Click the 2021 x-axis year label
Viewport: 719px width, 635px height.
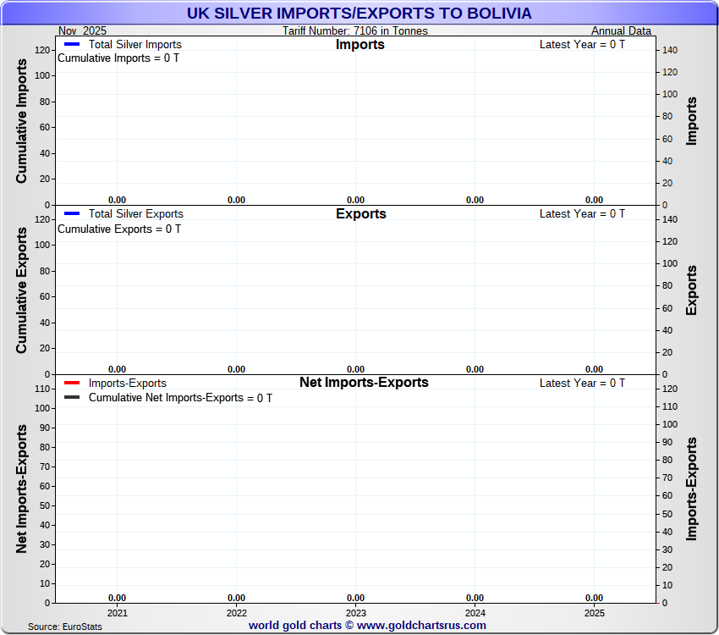tap(118, 613)
